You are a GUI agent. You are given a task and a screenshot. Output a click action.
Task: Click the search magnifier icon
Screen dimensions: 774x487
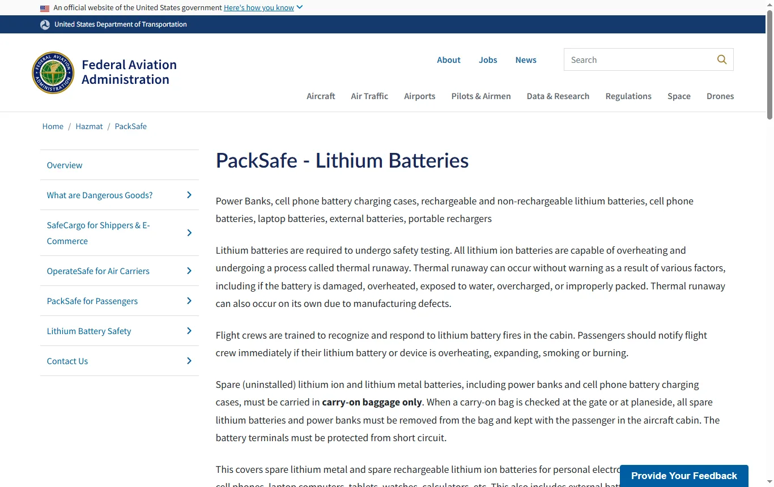722,59
